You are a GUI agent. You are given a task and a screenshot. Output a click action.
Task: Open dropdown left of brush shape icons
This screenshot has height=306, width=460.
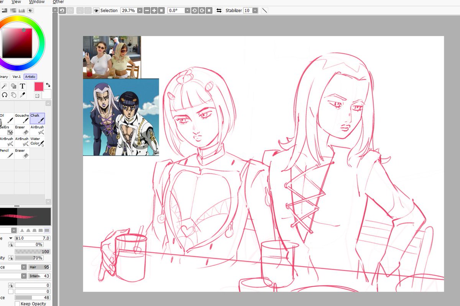[x=14, y=230]
